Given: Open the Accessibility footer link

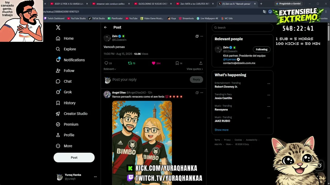Looking at the screenshot, I should click(252, 140).
